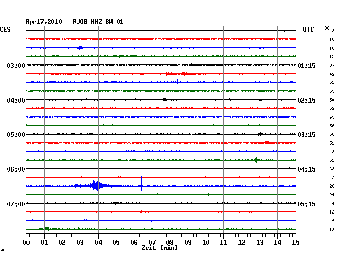The width and height of the screenshot is (337, 256).
Task: Click the 08 minute tick label
Action: [x=170, y=243]
